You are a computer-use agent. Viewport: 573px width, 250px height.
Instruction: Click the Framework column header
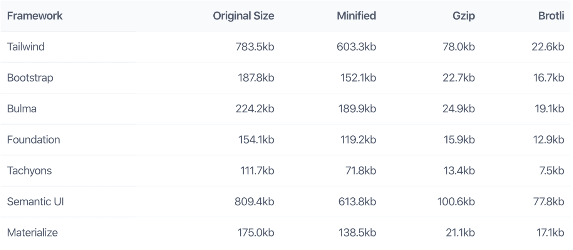pos(35,16)
